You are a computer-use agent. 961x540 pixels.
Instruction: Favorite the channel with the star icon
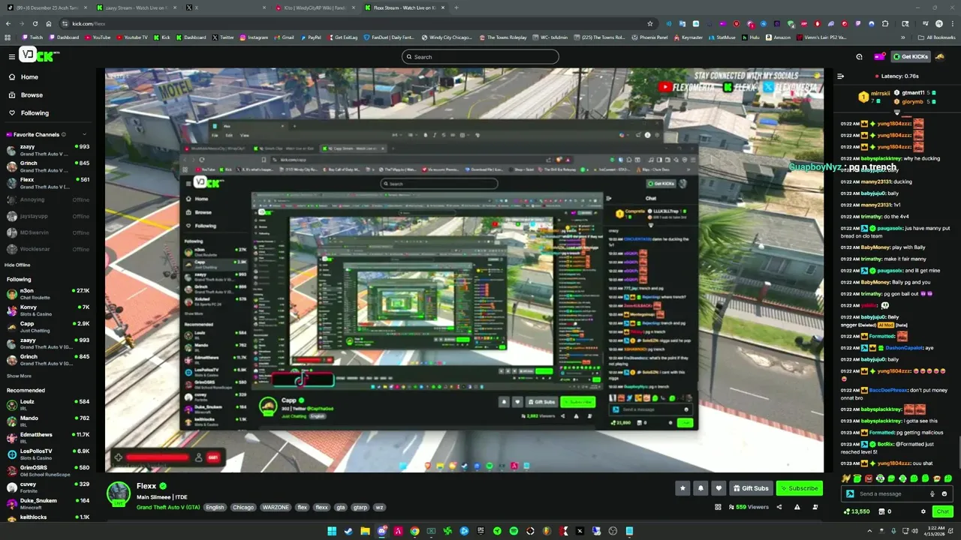682,488
